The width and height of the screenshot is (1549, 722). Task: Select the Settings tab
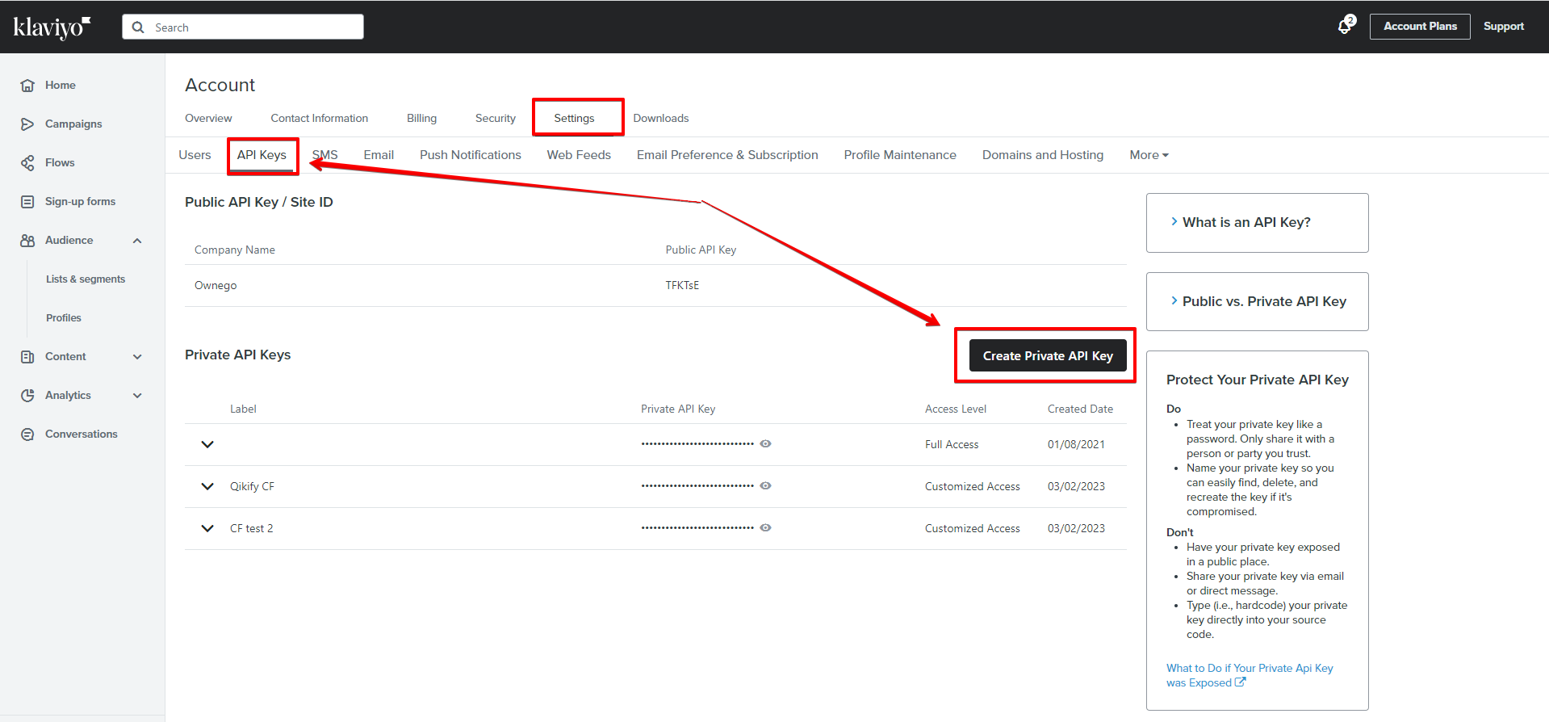click(574, 118)
